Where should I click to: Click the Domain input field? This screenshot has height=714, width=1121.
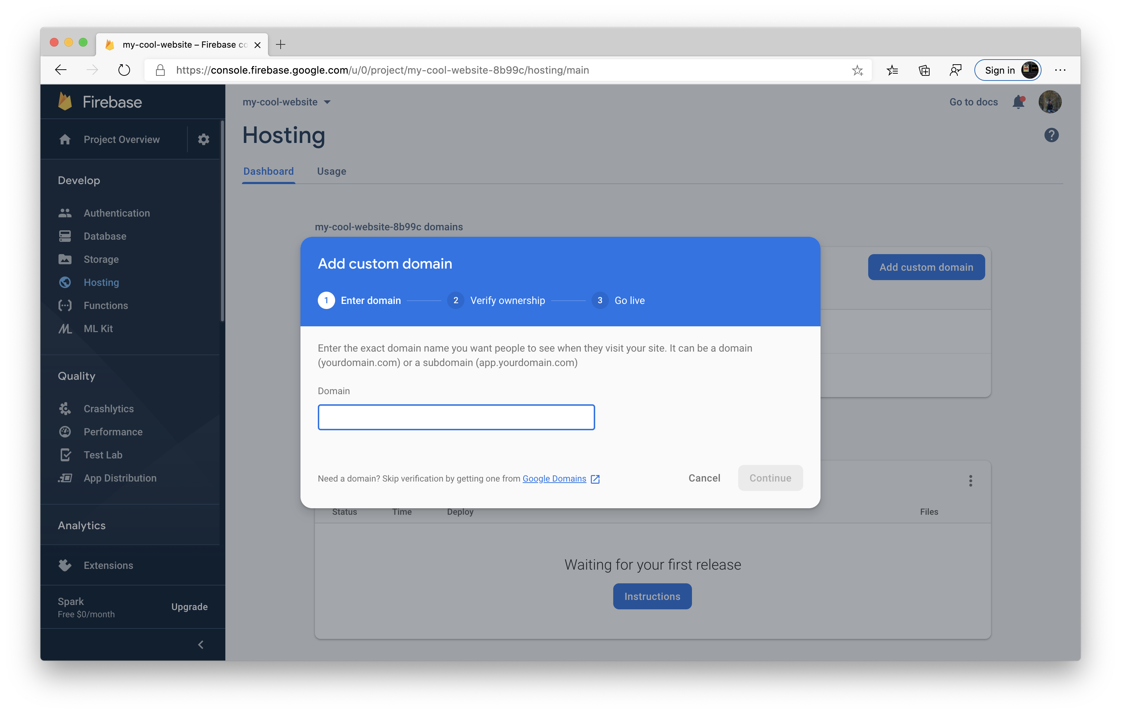click(x=456, y=417)
